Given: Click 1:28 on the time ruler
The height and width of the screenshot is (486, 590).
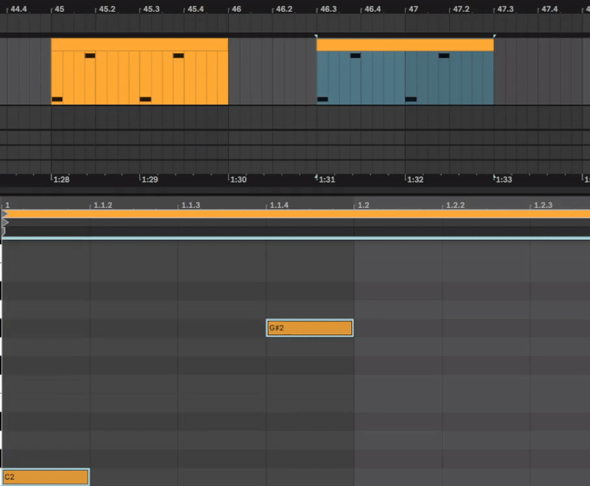Looking at the screenshot, I should [61, 179].
